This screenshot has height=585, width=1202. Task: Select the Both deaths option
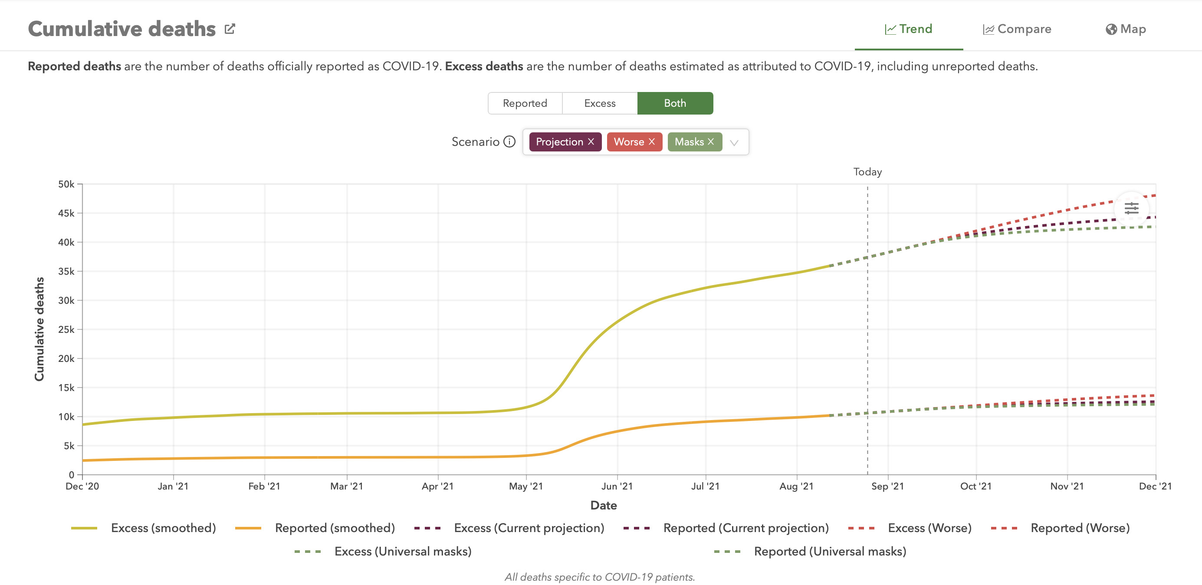pos(675,103)
